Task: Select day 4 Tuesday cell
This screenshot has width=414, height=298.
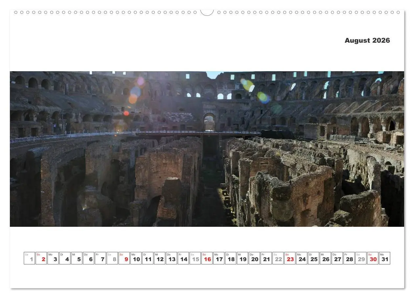Action: 65,258
